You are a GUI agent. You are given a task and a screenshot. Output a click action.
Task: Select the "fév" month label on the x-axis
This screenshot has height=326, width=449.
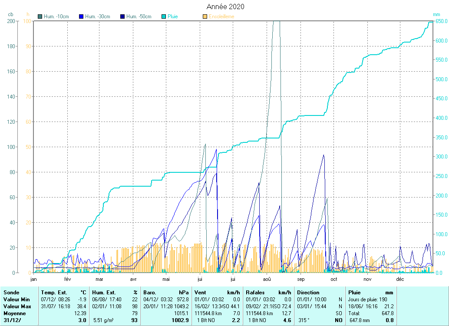(67, 280)
